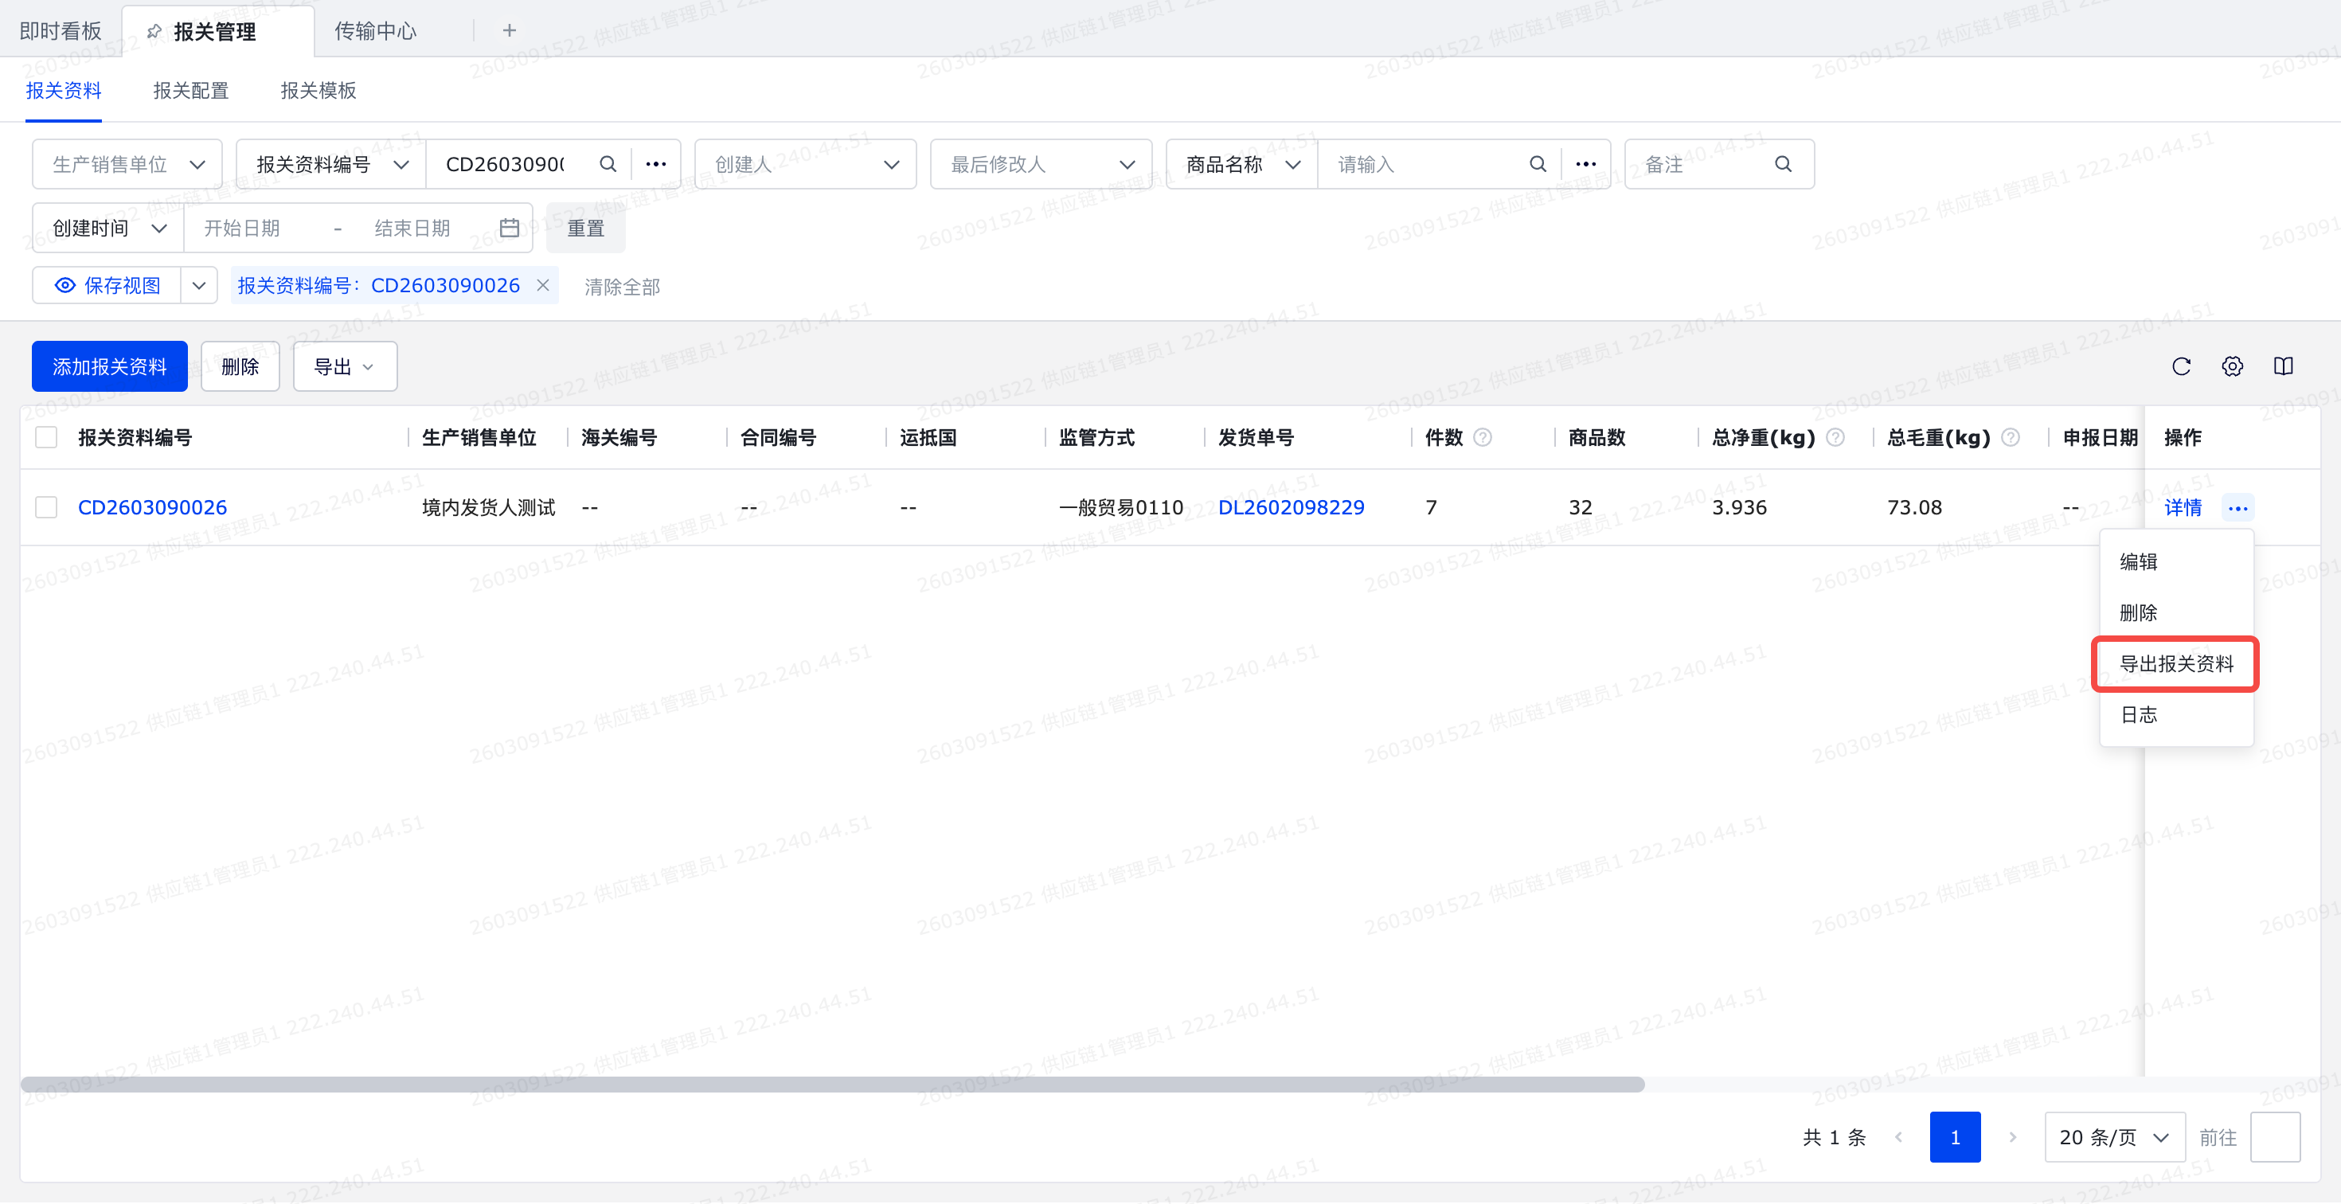Expand the 生产销售单位 dropdown
The width and height of the screenshot is (2341, 1204).
[x=127, y=163]
